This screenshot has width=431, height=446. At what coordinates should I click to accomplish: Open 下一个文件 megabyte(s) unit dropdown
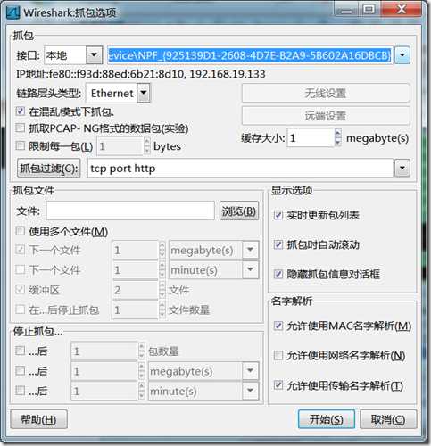[x=251, y=250]
